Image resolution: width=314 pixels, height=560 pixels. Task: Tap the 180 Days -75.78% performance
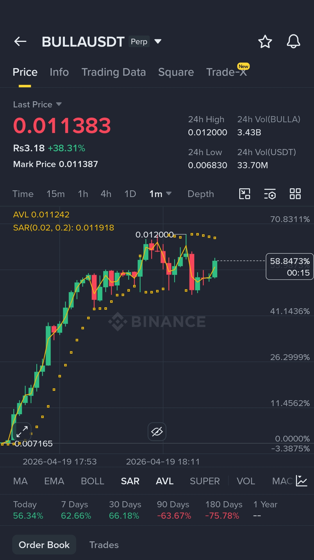click(x=224, y=510)
